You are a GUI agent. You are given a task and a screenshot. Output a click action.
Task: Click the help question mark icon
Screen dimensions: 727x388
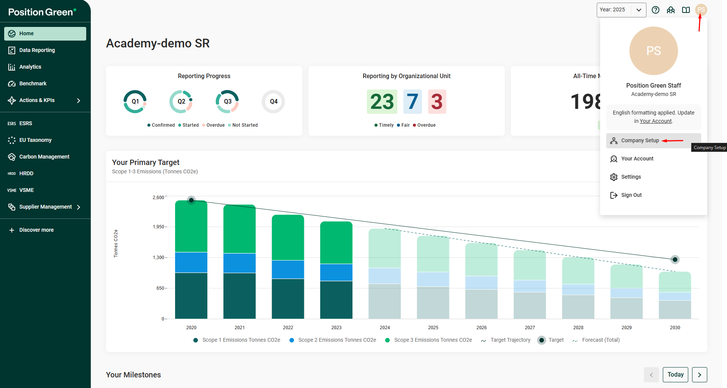pos(655,10)
